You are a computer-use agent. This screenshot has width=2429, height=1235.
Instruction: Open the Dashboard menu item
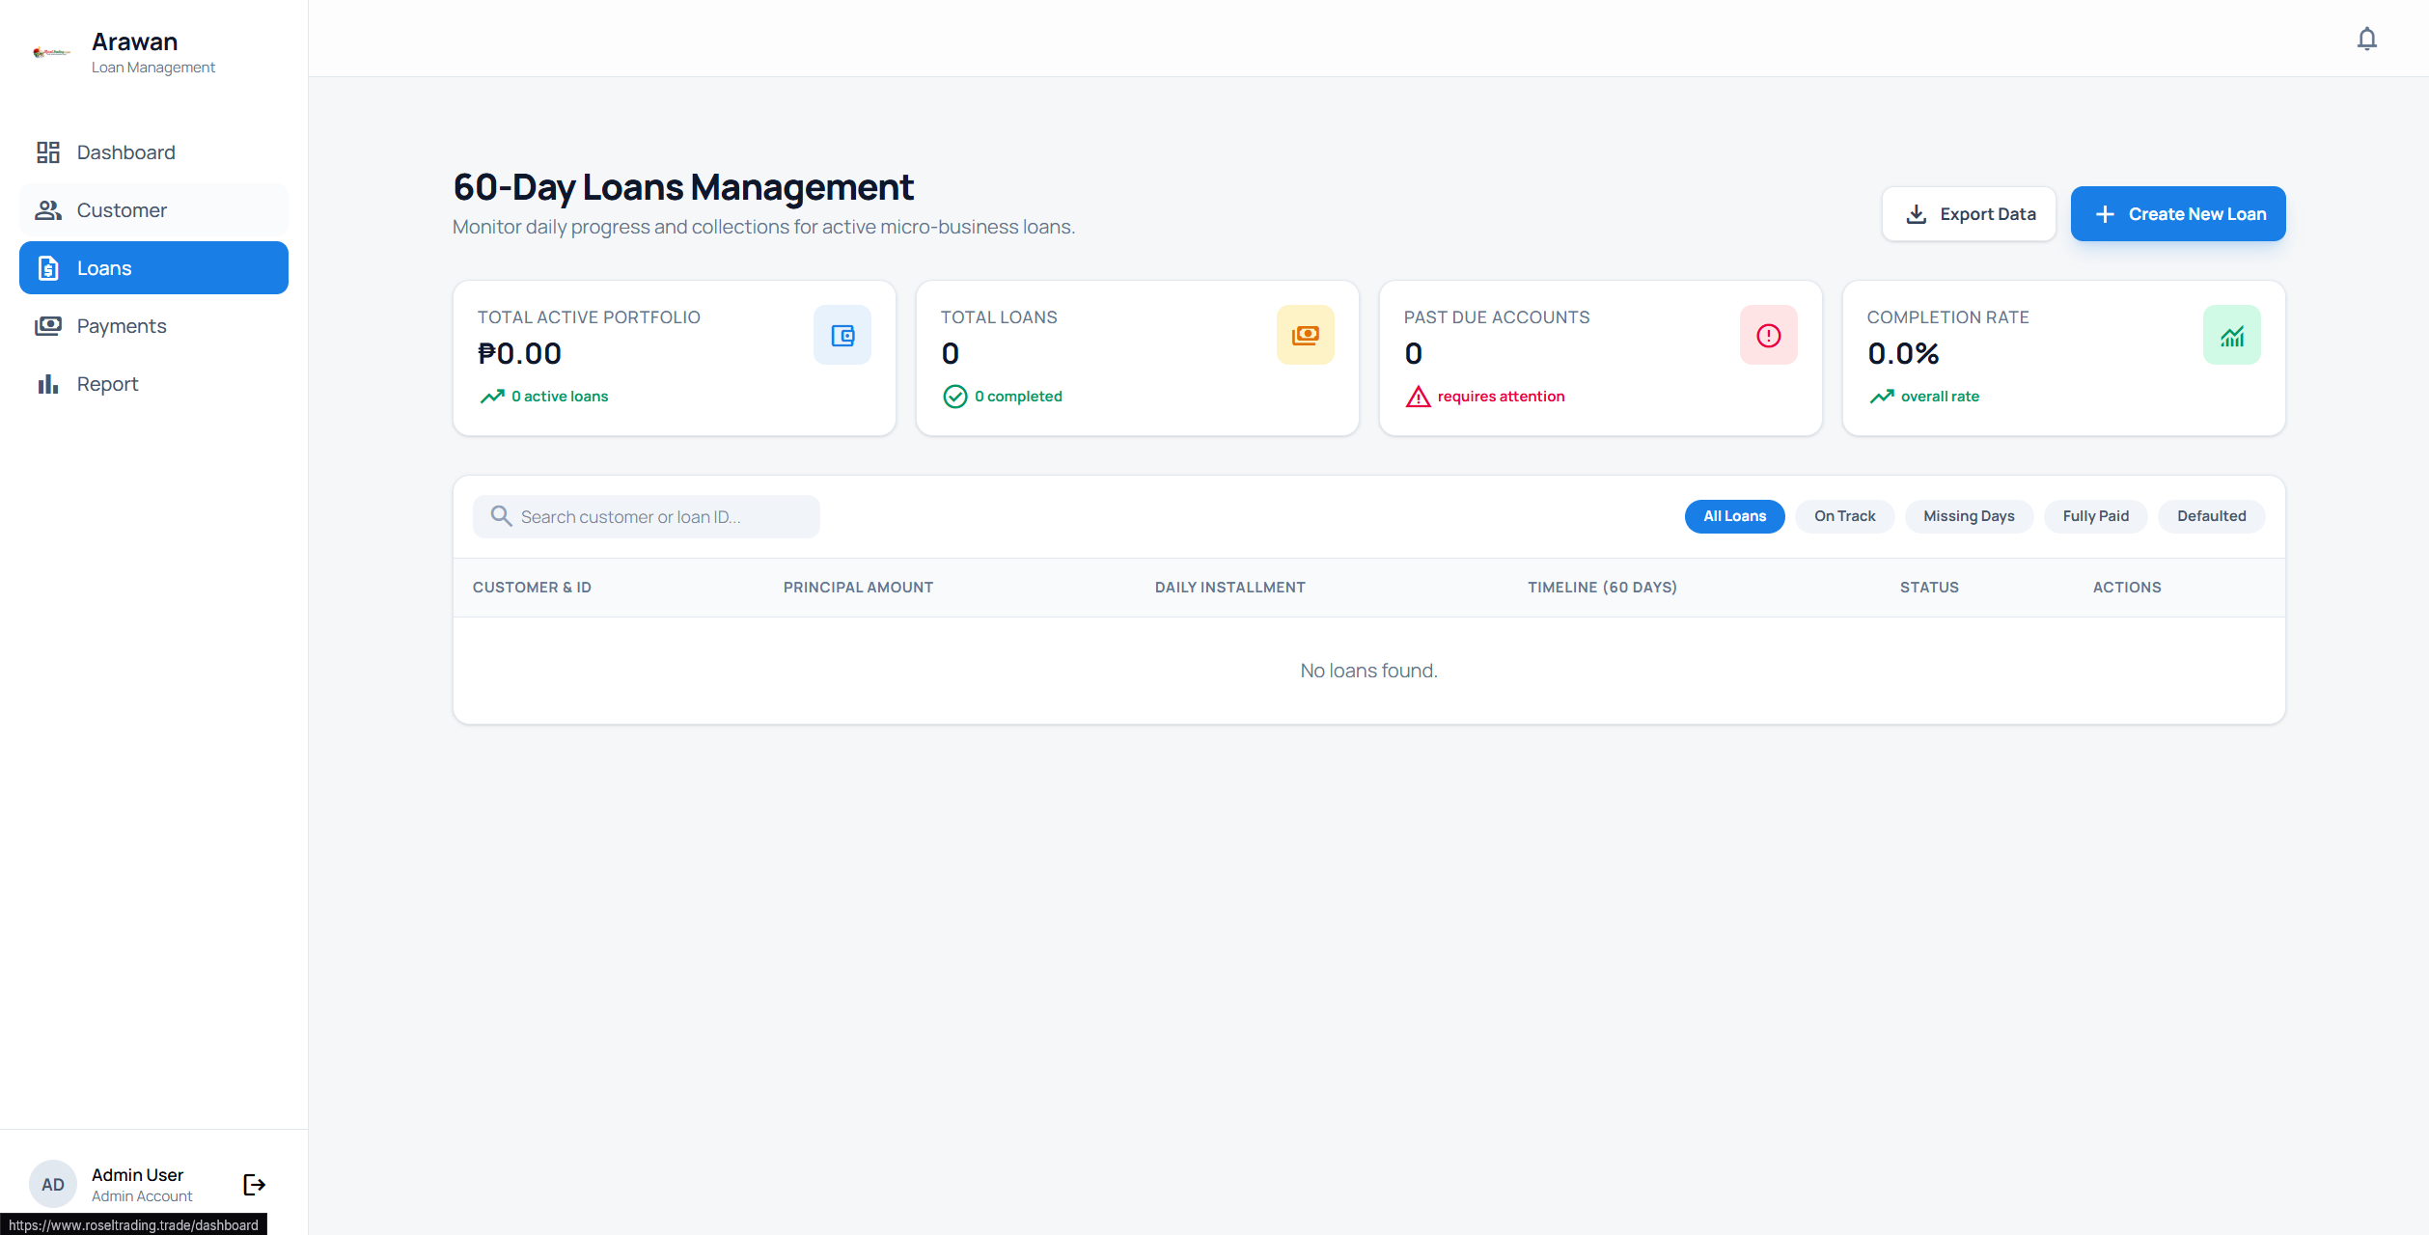point(153,152)
